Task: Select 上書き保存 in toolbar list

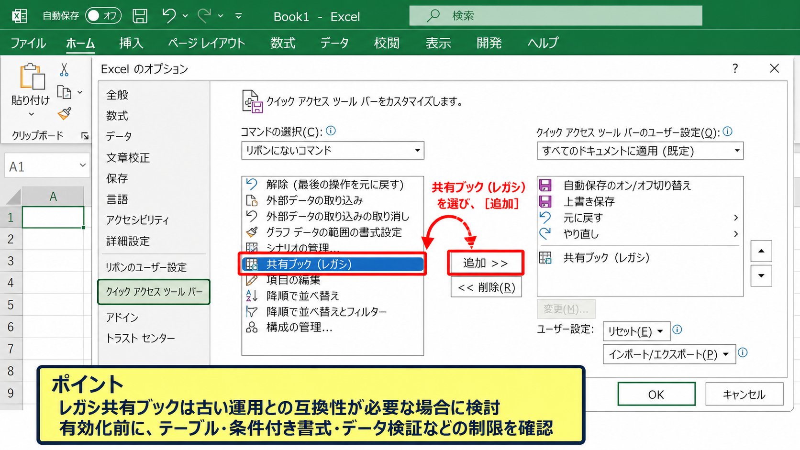Action: (640, 201)
